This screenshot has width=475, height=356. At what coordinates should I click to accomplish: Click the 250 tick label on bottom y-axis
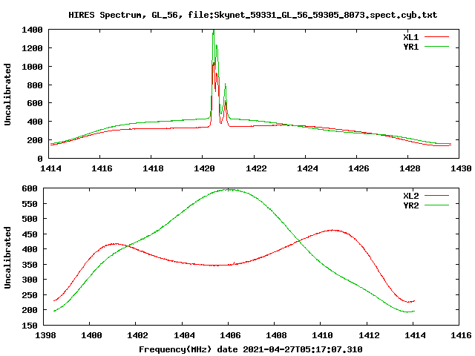[30, 295]
